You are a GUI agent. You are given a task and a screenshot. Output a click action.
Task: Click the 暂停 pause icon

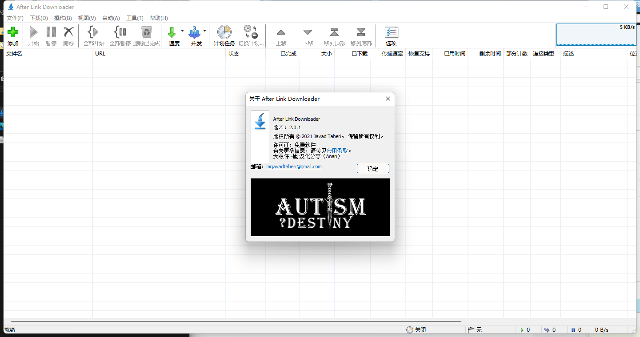tap(51, 36)
